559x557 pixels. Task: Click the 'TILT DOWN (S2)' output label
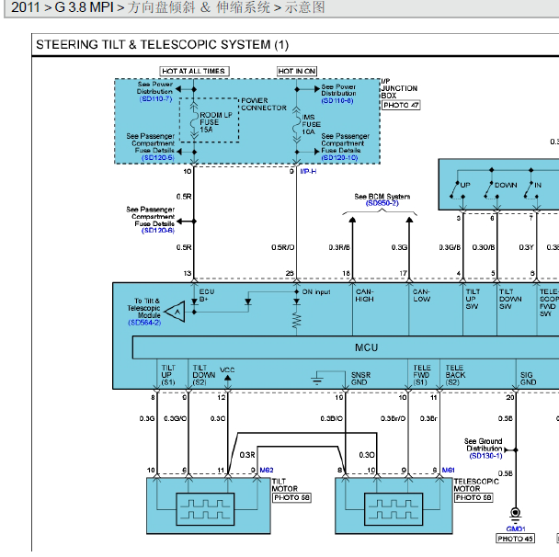203,375
